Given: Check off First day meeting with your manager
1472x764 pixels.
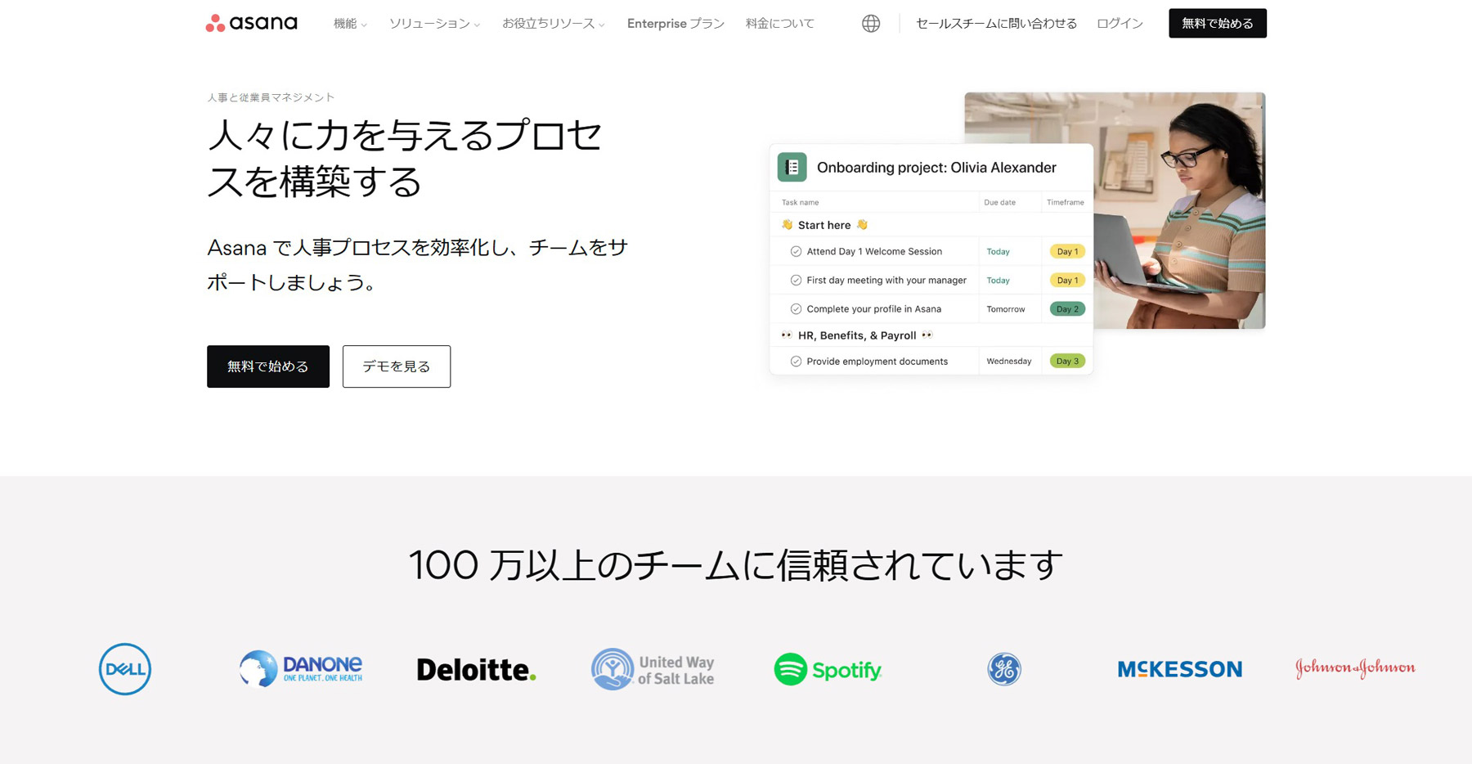Looking at the screenshot, I should [x=796, y=281].
